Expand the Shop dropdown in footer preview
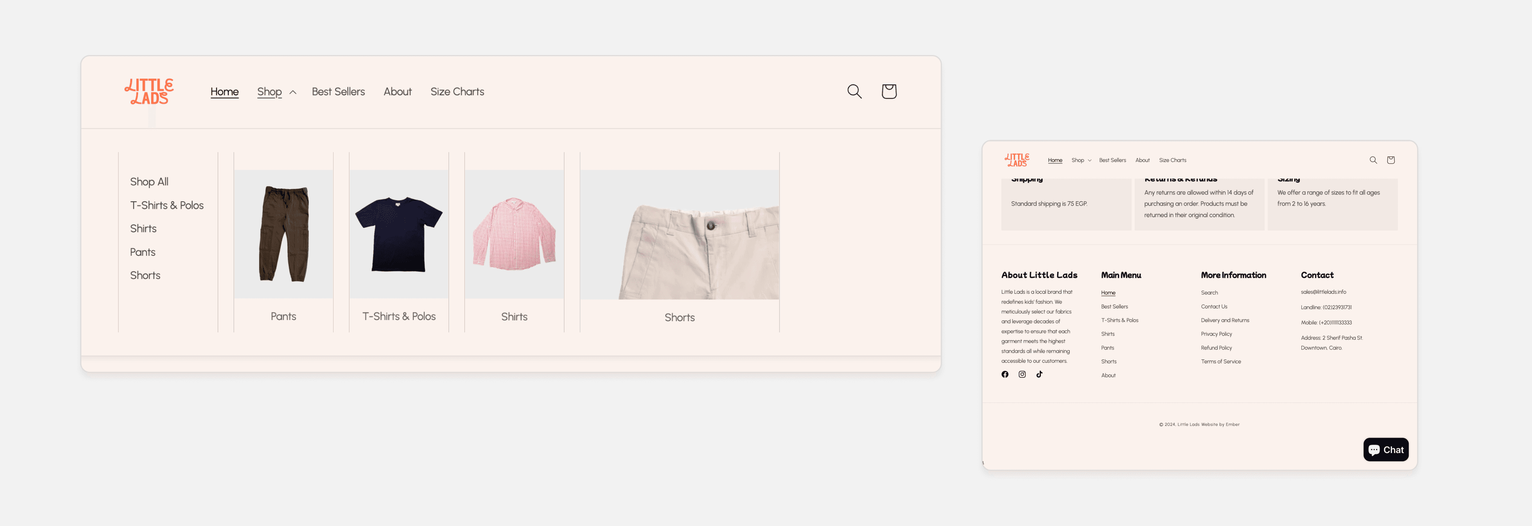 pyautogui.click(x=1082, y=160)
